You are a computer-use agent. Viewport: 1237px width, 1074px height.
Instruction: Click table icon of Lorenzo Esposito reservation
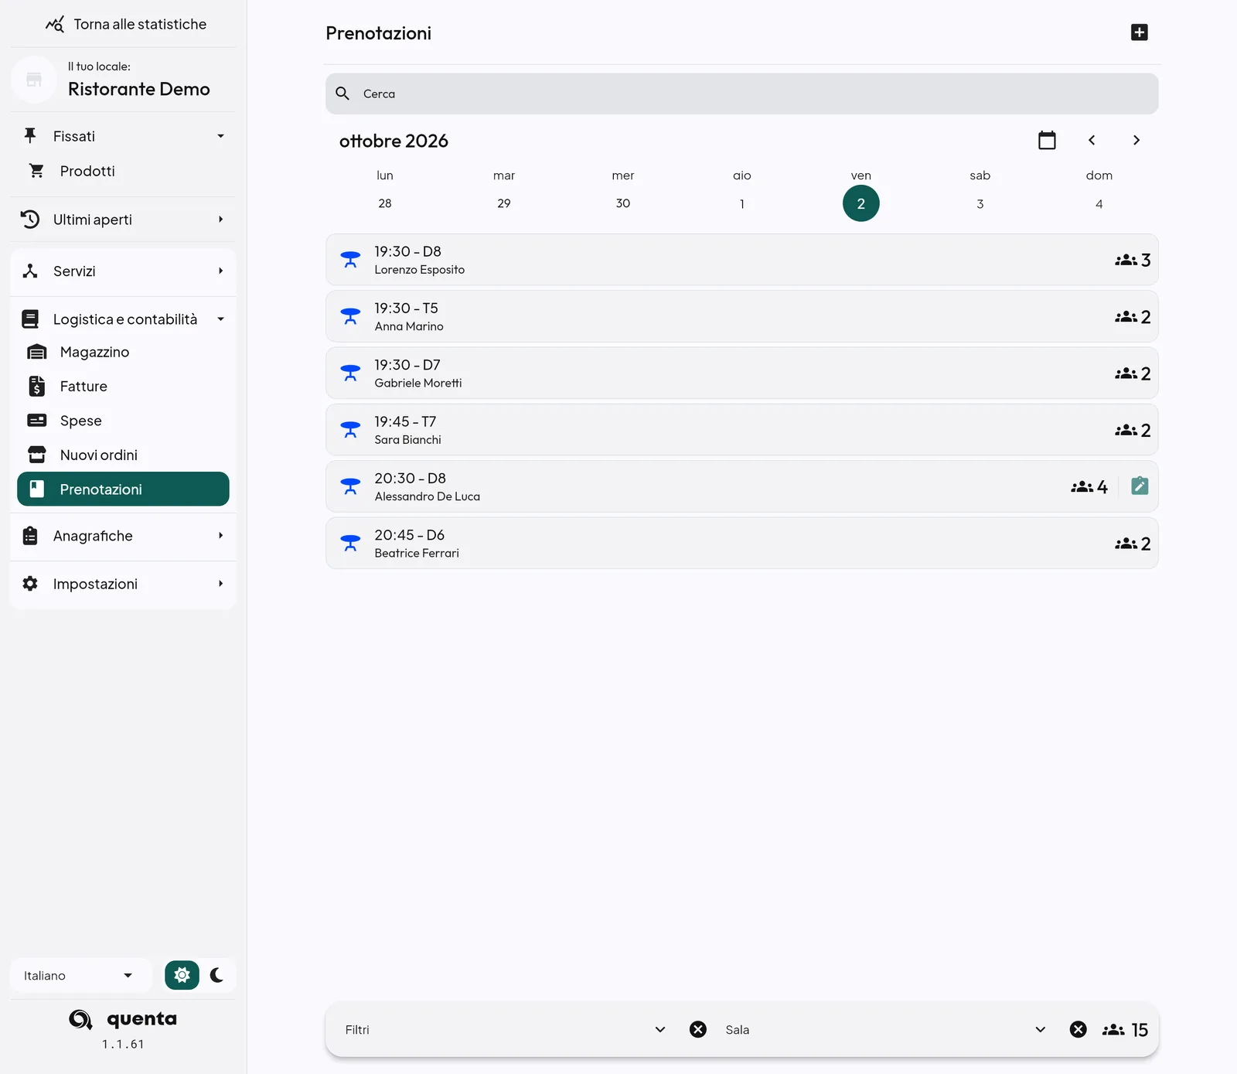coord(350,260)
